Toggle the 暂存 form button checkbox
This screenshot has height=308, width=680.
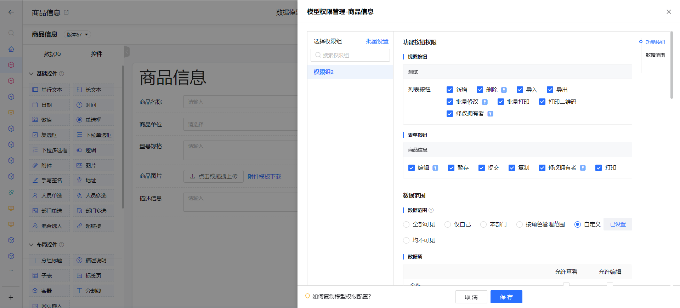click(451, 168)
